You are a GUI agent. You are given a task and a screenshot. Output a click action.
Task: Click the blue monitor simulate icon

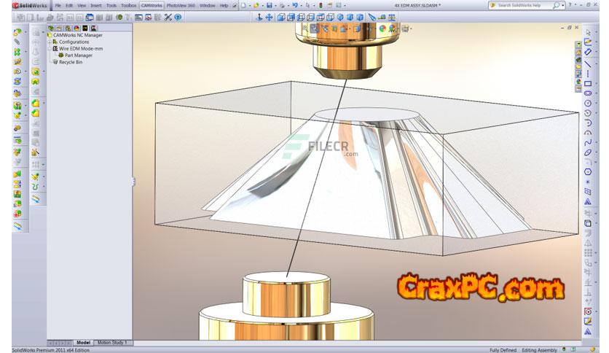[x=90, y=17]
